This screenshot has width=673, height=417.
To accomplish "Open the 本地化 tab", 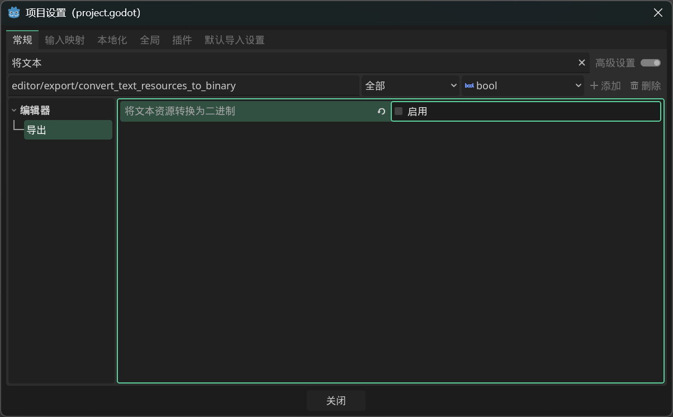I will (x=112, y=40).
